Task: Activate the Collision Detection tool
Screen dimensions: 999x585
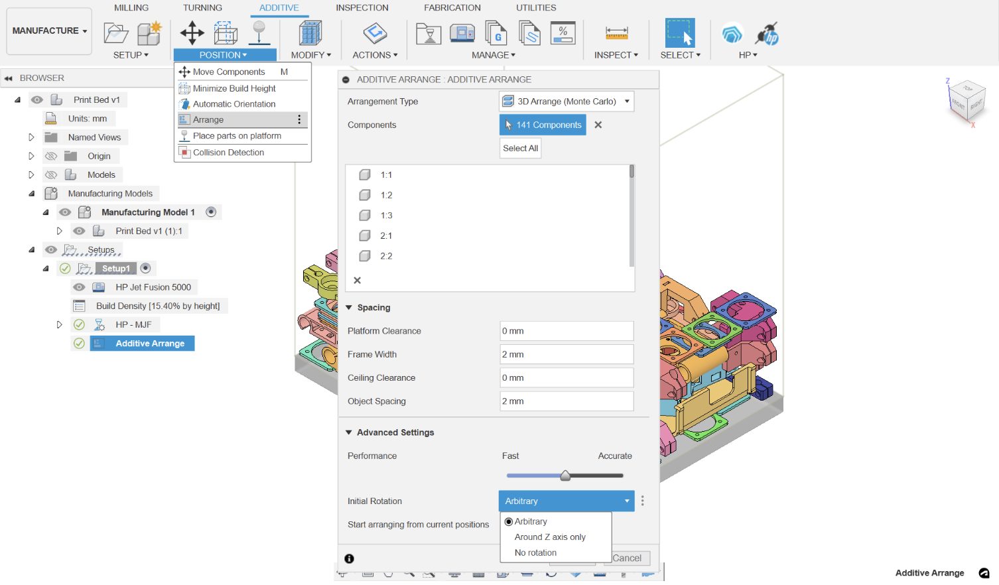Action: point(183,153)
